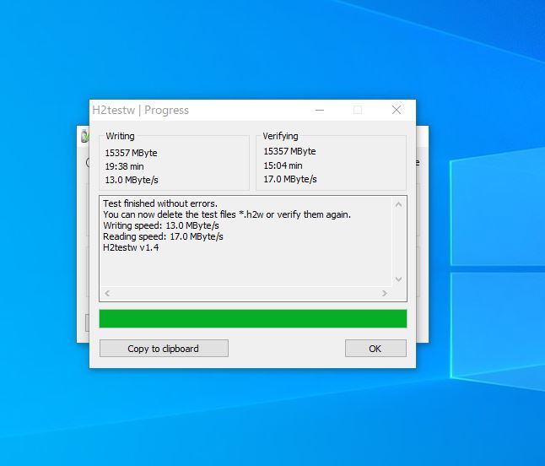Click the log scroll left arrow
This screenshot has width=545, height=466.
click(x=107, y=293)
